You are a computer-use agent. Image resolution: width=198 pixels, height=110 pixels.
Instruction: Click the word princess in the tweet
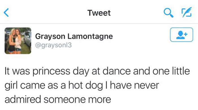click(x=51, y=72)
